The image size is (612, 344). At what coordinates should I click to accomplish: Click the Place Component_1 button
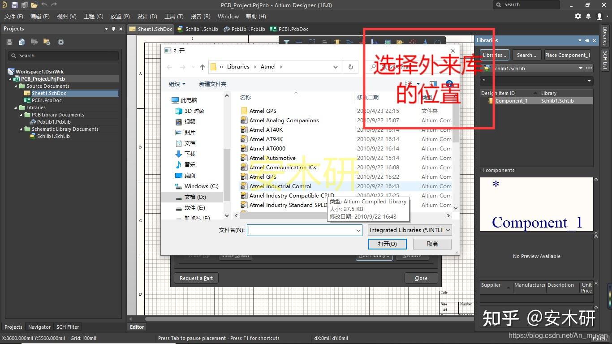pos(568,55)
